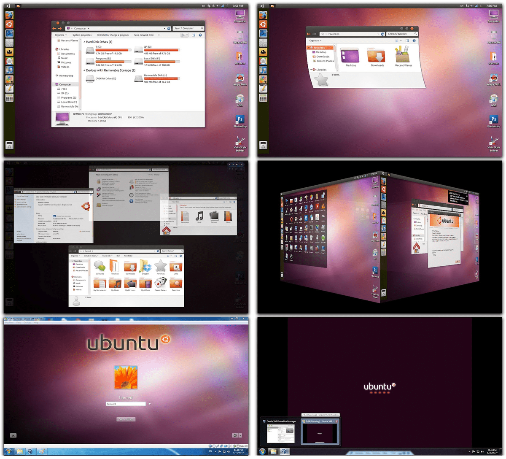Open the Machine menu in VirtualBox
This screenshot has width=506, height=459.
8,322
